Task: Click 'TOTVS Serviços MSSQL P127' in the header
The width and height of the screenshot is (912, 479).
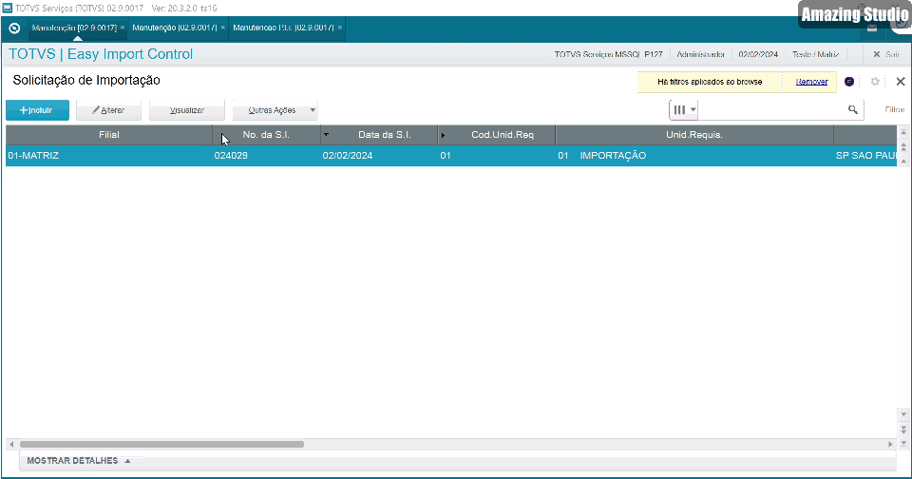Action: pyautogui.click(x=608, y=54)
